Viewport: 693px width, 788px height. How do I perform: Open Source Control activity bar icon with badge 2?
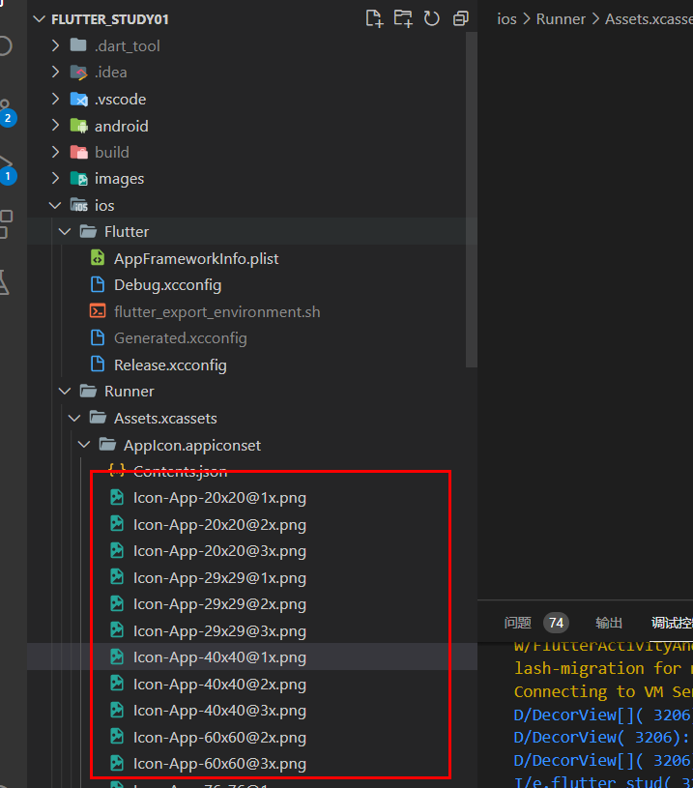[x=6, y=113]
